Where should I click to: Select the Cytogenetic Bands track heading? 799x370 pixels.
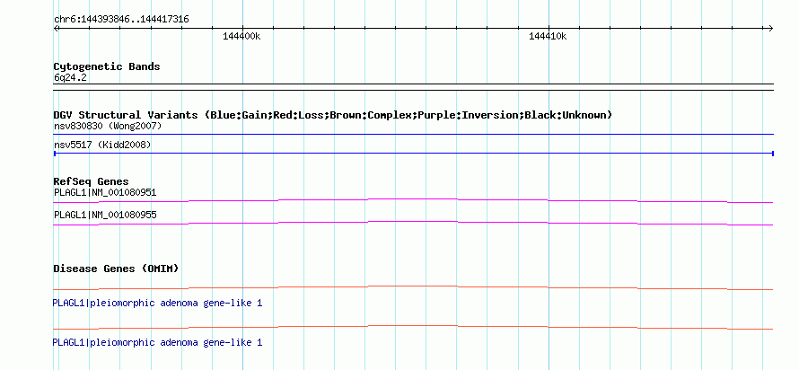107,66
